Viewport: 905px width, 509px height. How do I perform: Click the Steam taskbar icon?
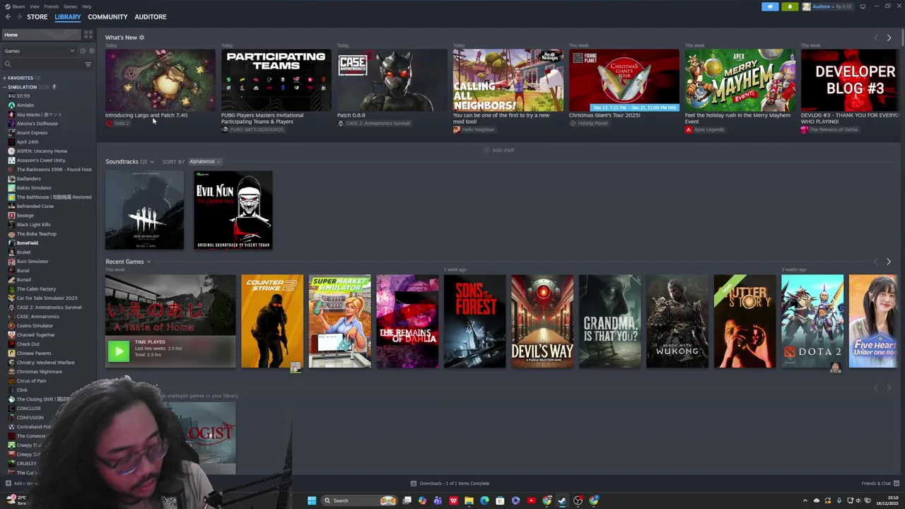tap(562, 501)
